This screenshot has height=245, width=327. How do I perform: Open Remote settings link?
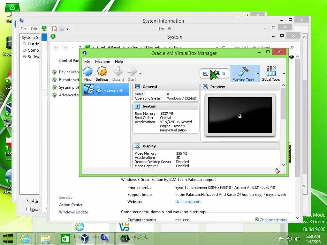point(69,79)
